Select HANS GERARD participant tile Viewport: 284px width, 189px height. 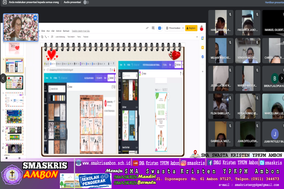[x=221, y=23]
